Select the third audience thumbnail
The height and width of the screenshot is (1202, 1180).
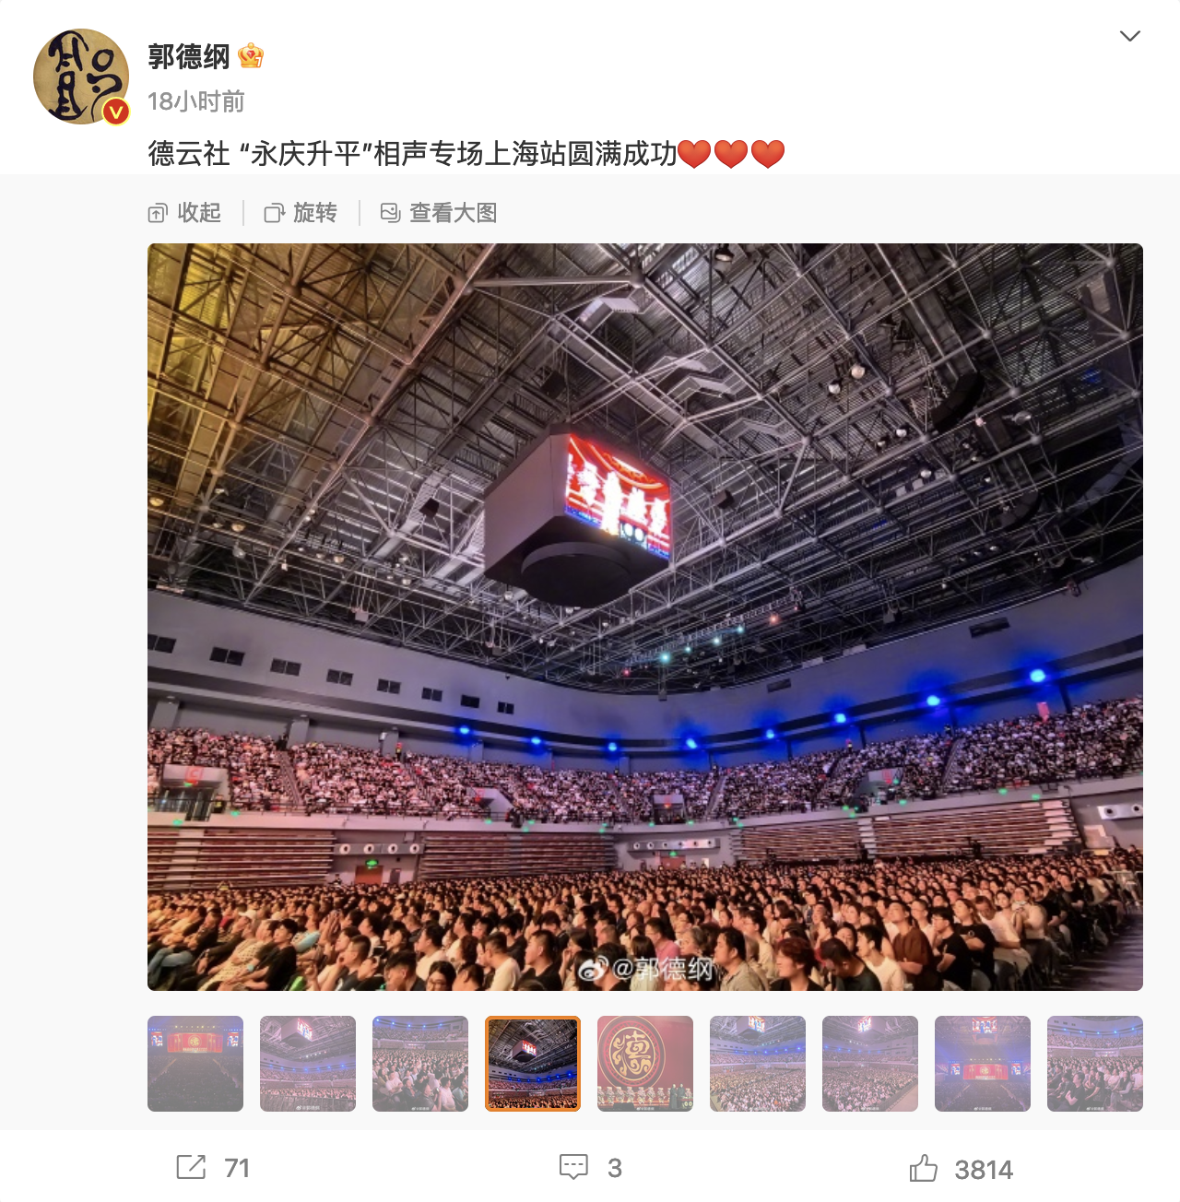(x=420, y=1064)
